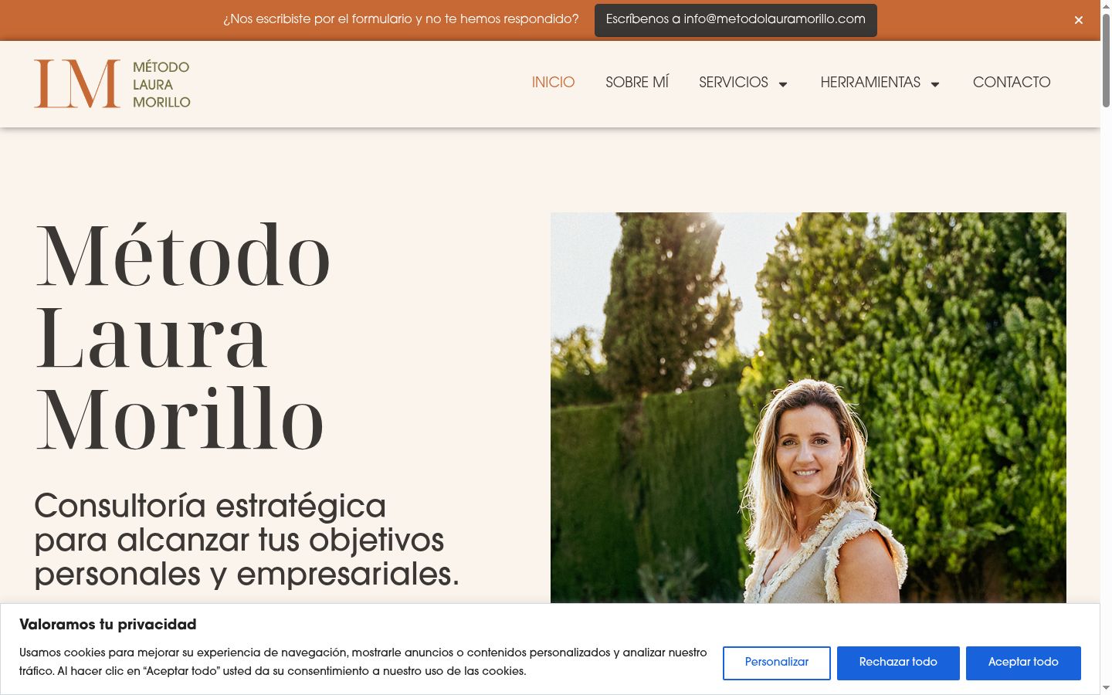Screen dimensions: 1112x695
Task: Click the Consultoría estratégica subtitle text
Action: coord(247,540)
